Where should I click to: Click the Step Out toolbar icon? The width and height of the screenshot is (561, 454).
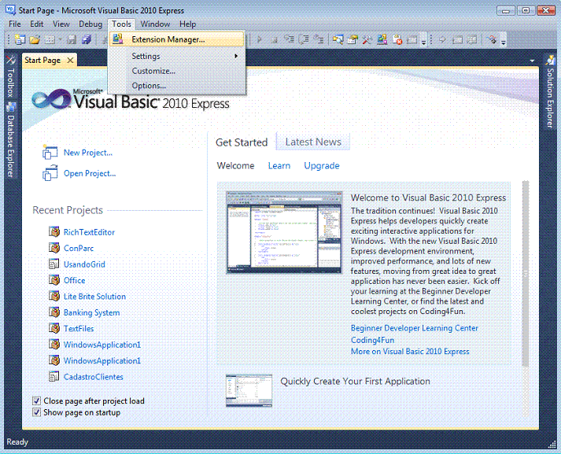(319, 39)
